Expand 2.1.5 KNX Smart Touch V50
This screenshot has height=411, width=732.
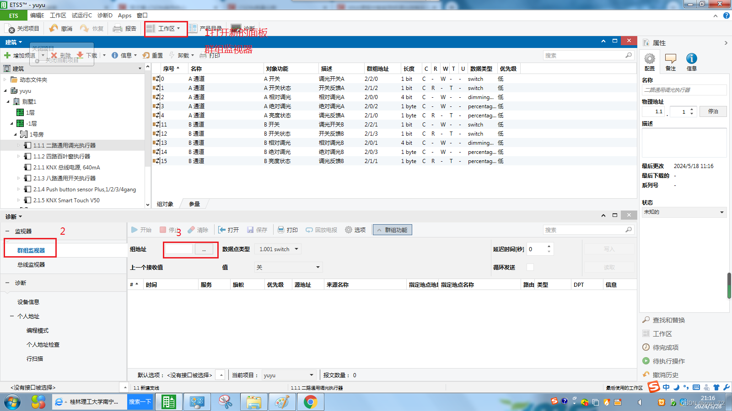pyautogui.click(x=19, y=200)
